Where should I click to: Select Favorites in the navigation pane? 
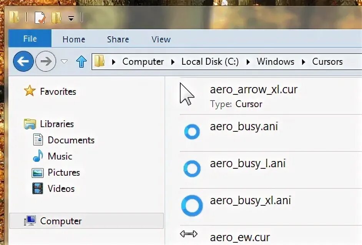click(x=58, y=92)
